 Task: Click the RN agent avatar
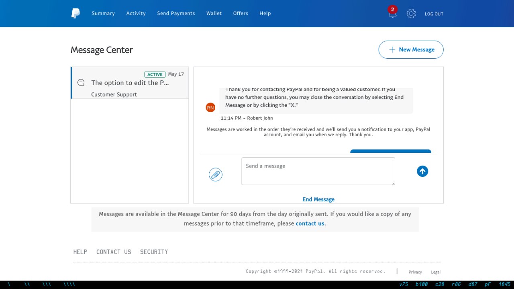pos(210,107)
